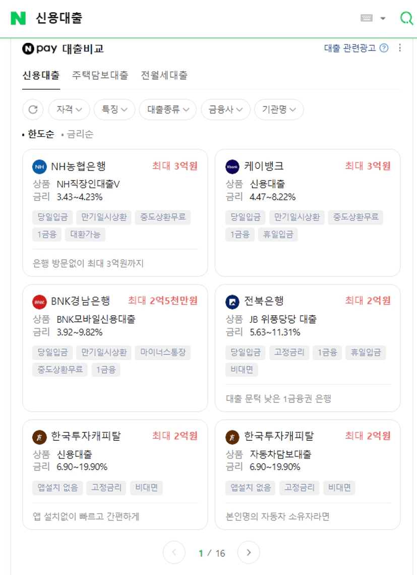Click the 케이뱅크 bank logo
The image size is (417, 575).
(232, 166)
